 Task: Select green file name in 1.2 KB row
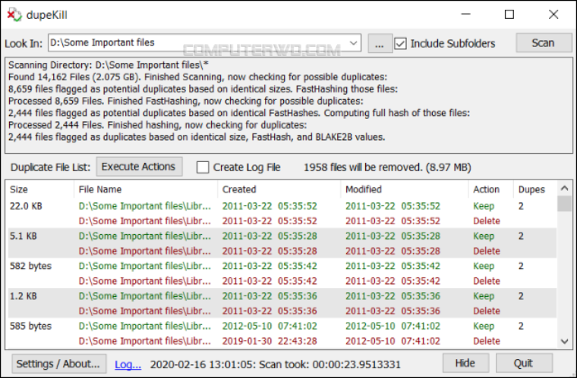tap(144, 296)
